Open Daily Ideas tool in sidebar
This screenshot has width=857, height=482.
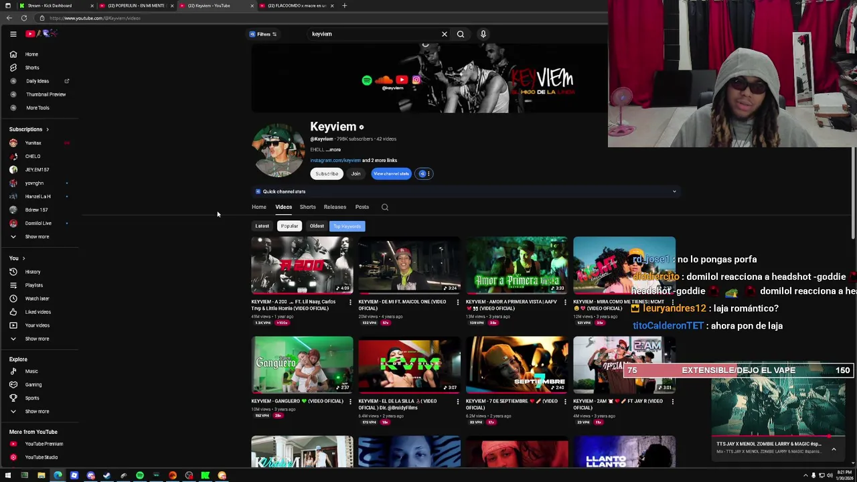click(37, 81)
